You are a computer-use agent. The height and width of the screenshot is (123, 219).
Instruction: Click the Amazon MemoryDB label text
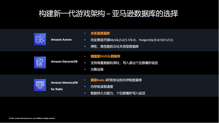coord(64,83)
